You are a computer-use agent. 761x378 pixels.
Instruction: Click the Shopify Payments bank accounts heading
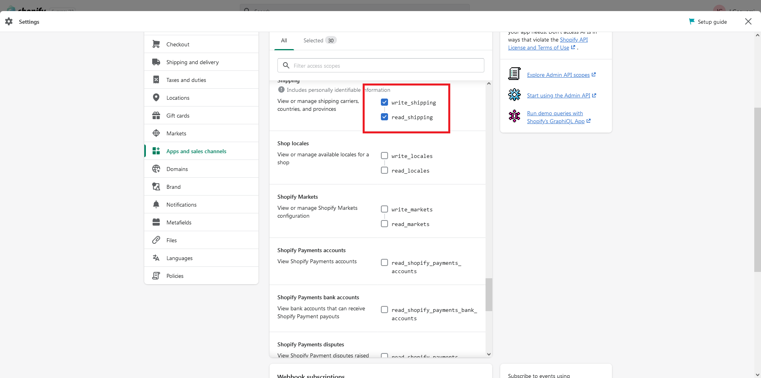[x=318, y=297]
